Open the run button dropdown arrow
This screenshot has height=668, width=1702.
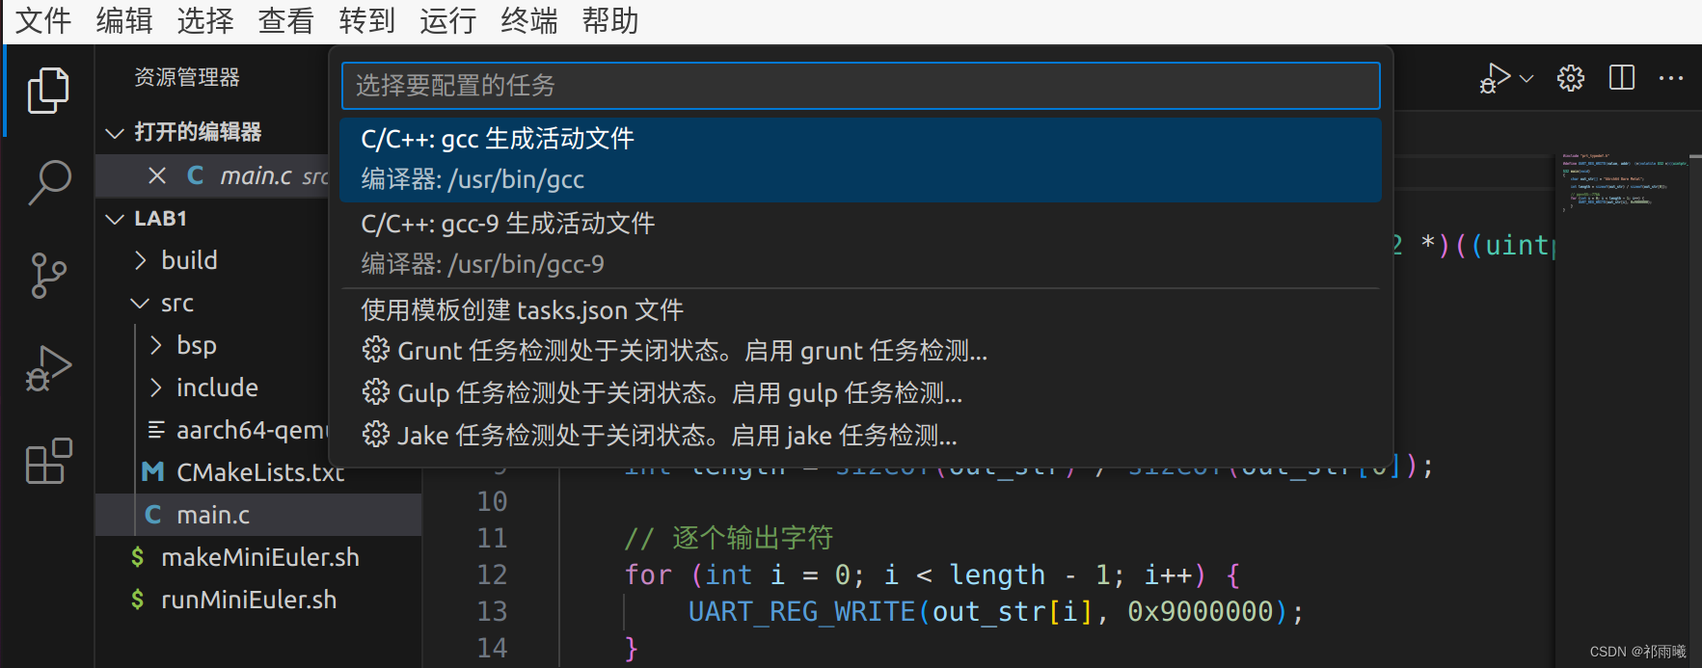[1526, 78]
